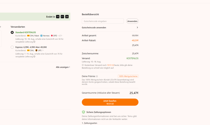Click the DHL Paket courier logo
This screenshot has width=210, height=125.
[x=28, y=36]
